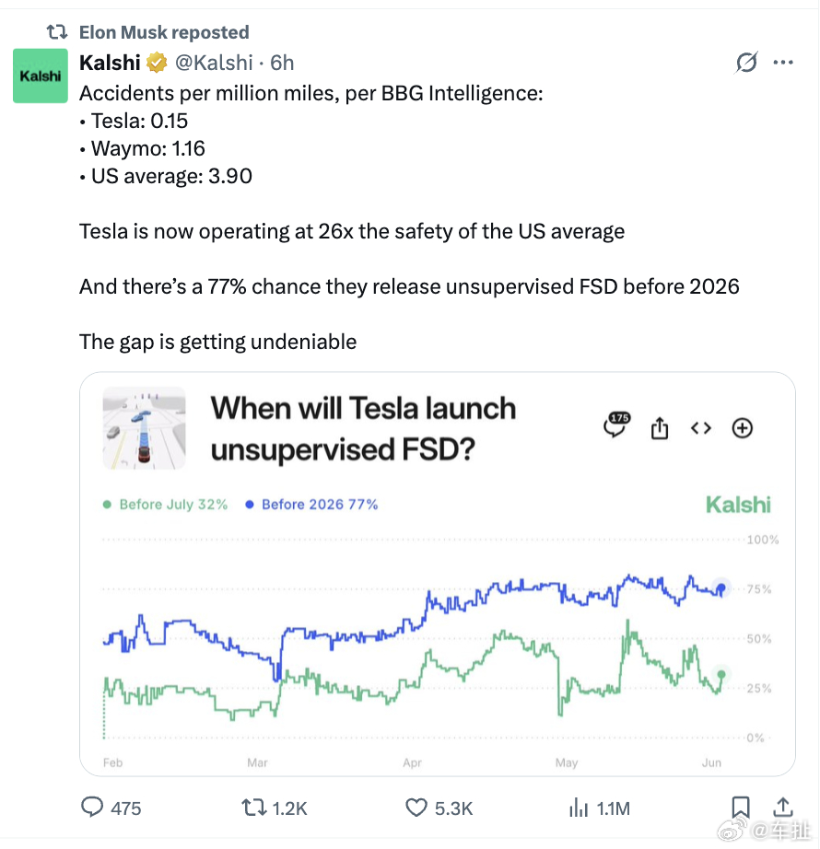Image resolution: width=820 pixels, height=849 pixels.
Task: Click the embed code brackets icon
Action: (701, 428)
